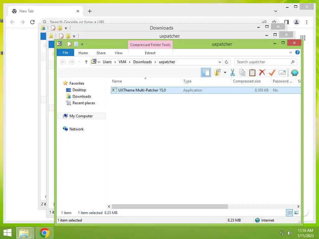Expand folder options dropdown arrow in toolbar

(225, 73)
